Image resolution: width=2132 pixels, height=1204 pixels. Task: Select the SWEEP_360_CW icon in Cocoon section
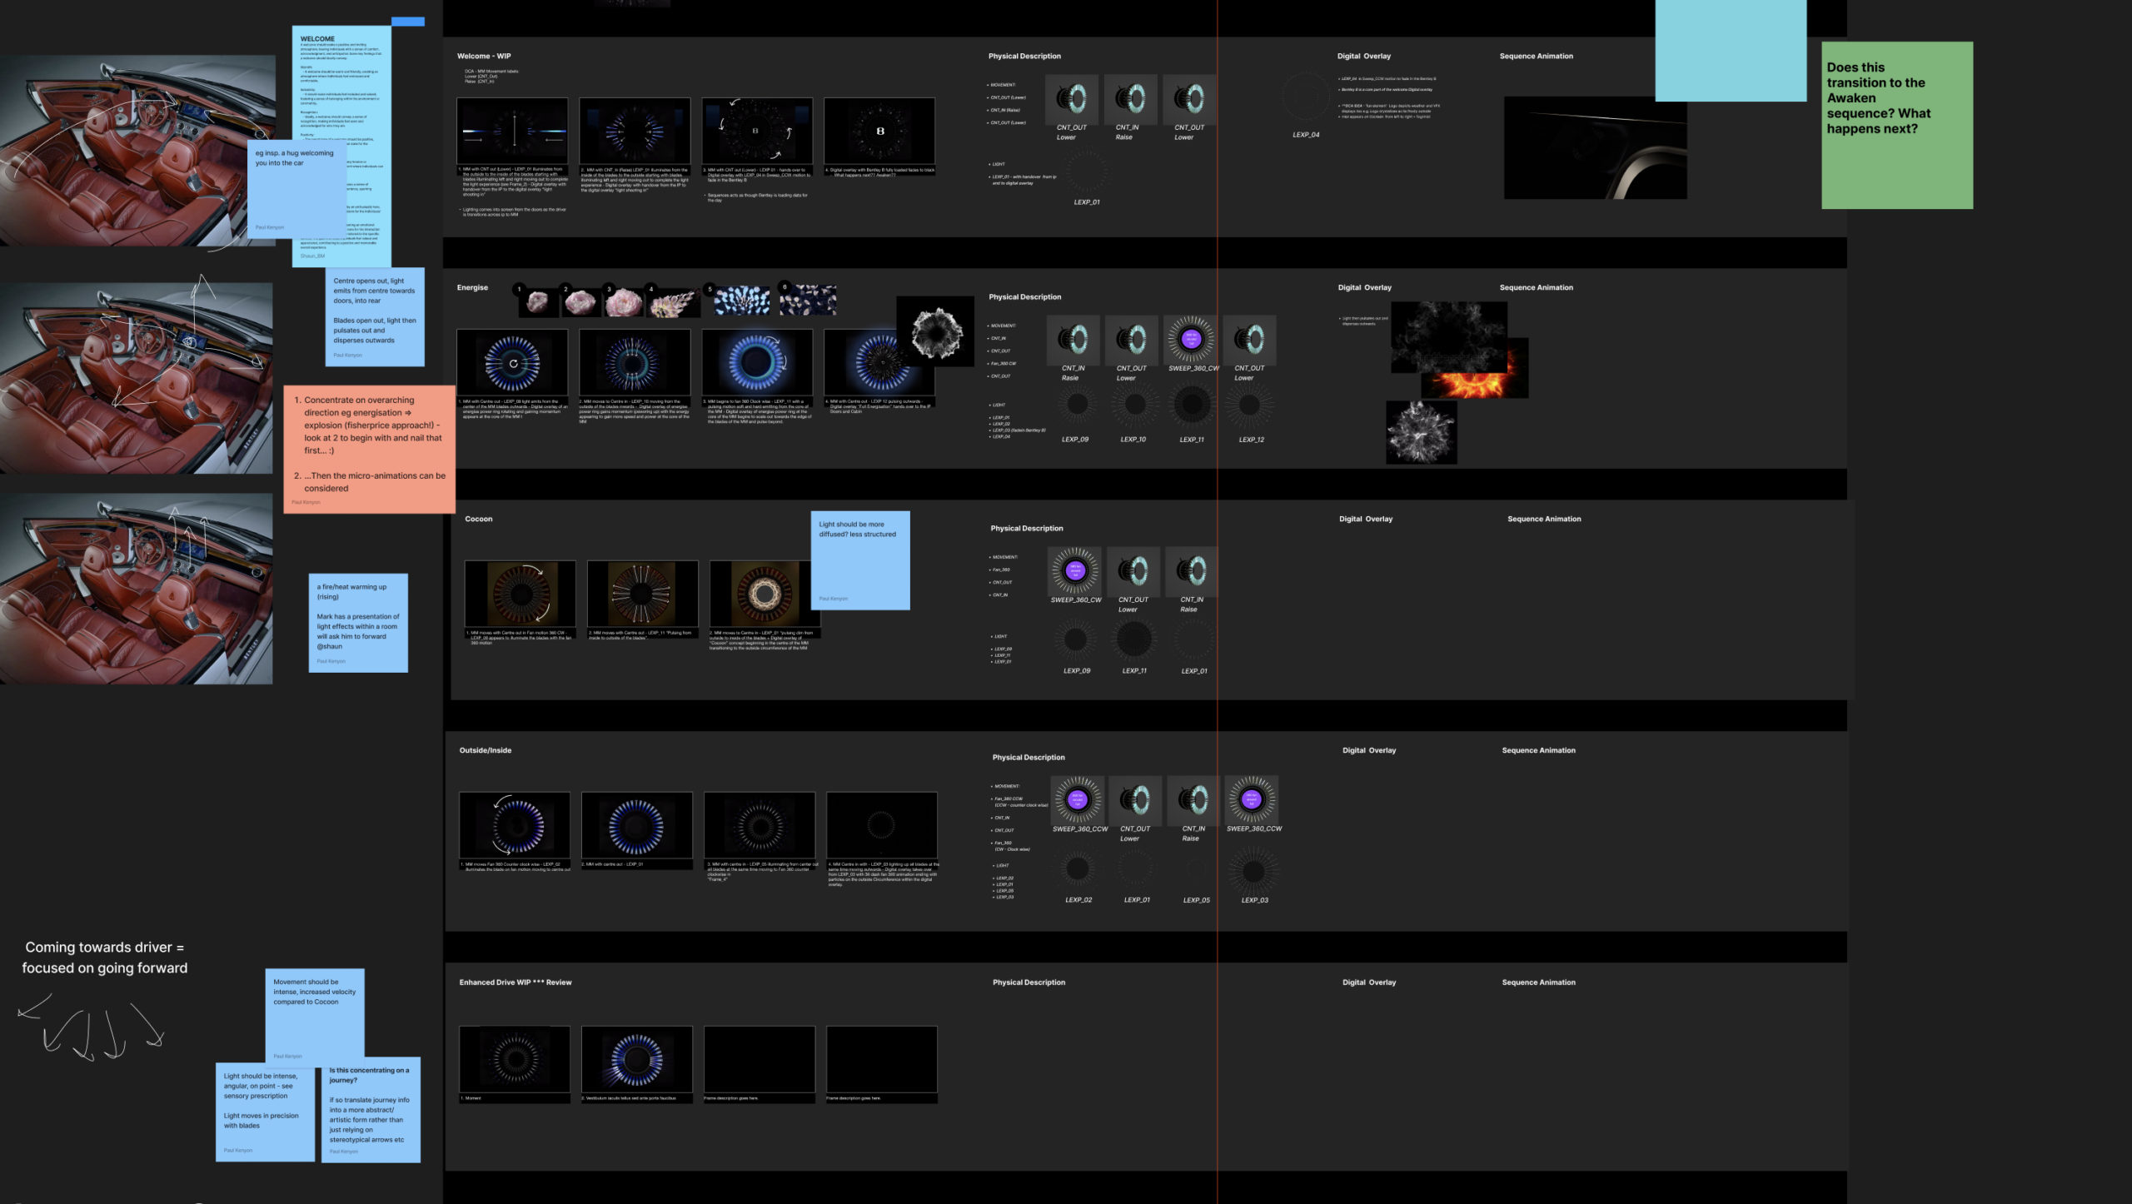pos(1075,570)
